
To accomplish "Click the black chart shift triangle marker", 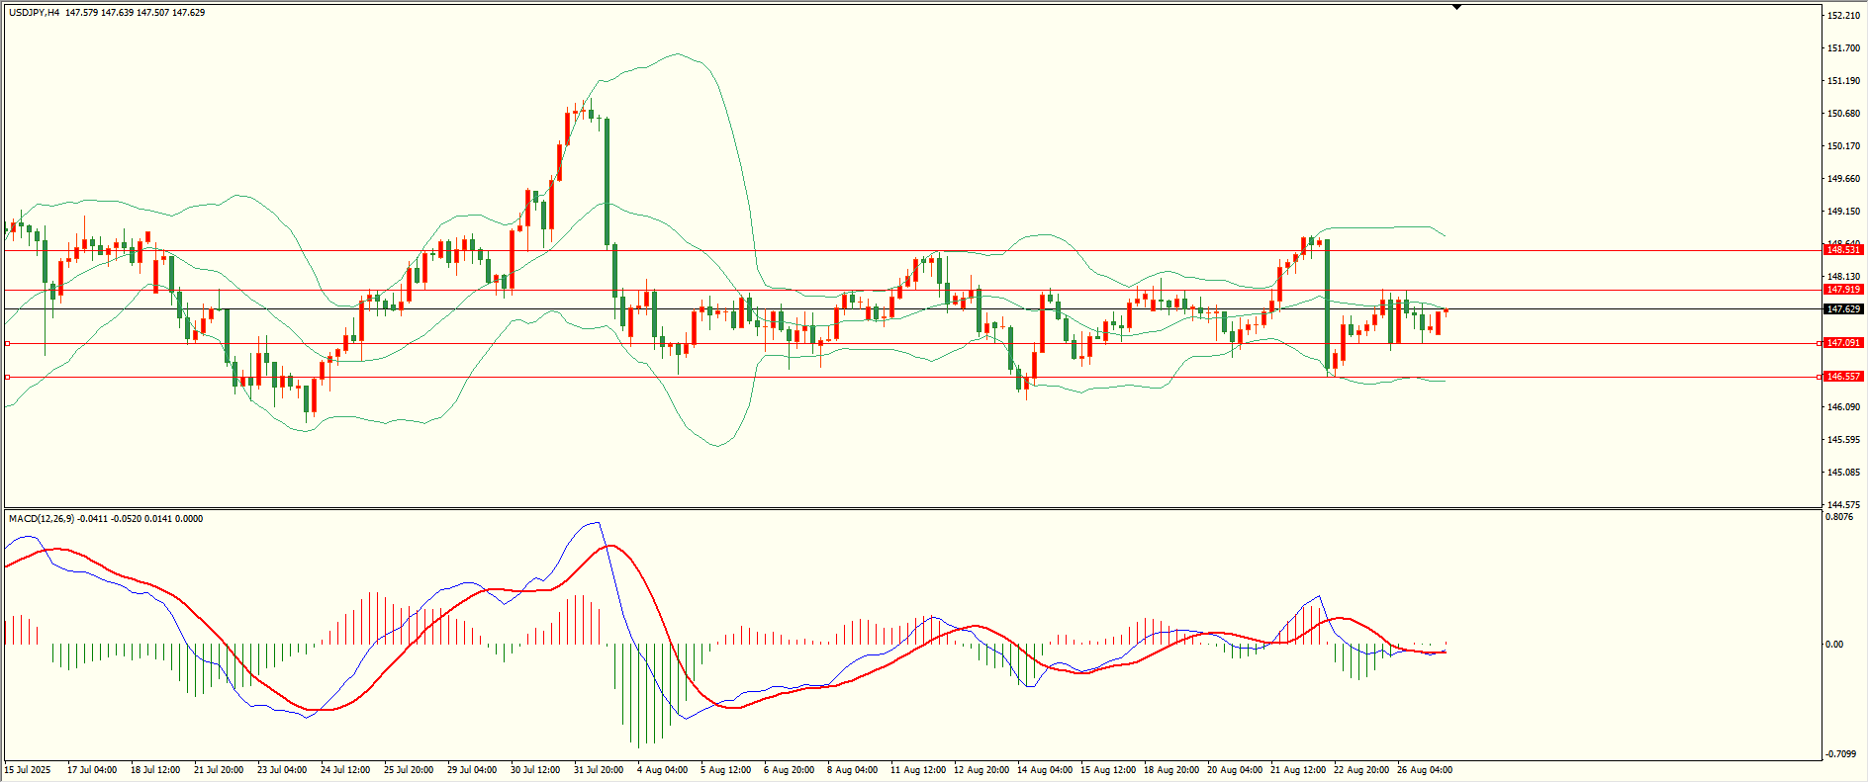I will point(1456,7).
